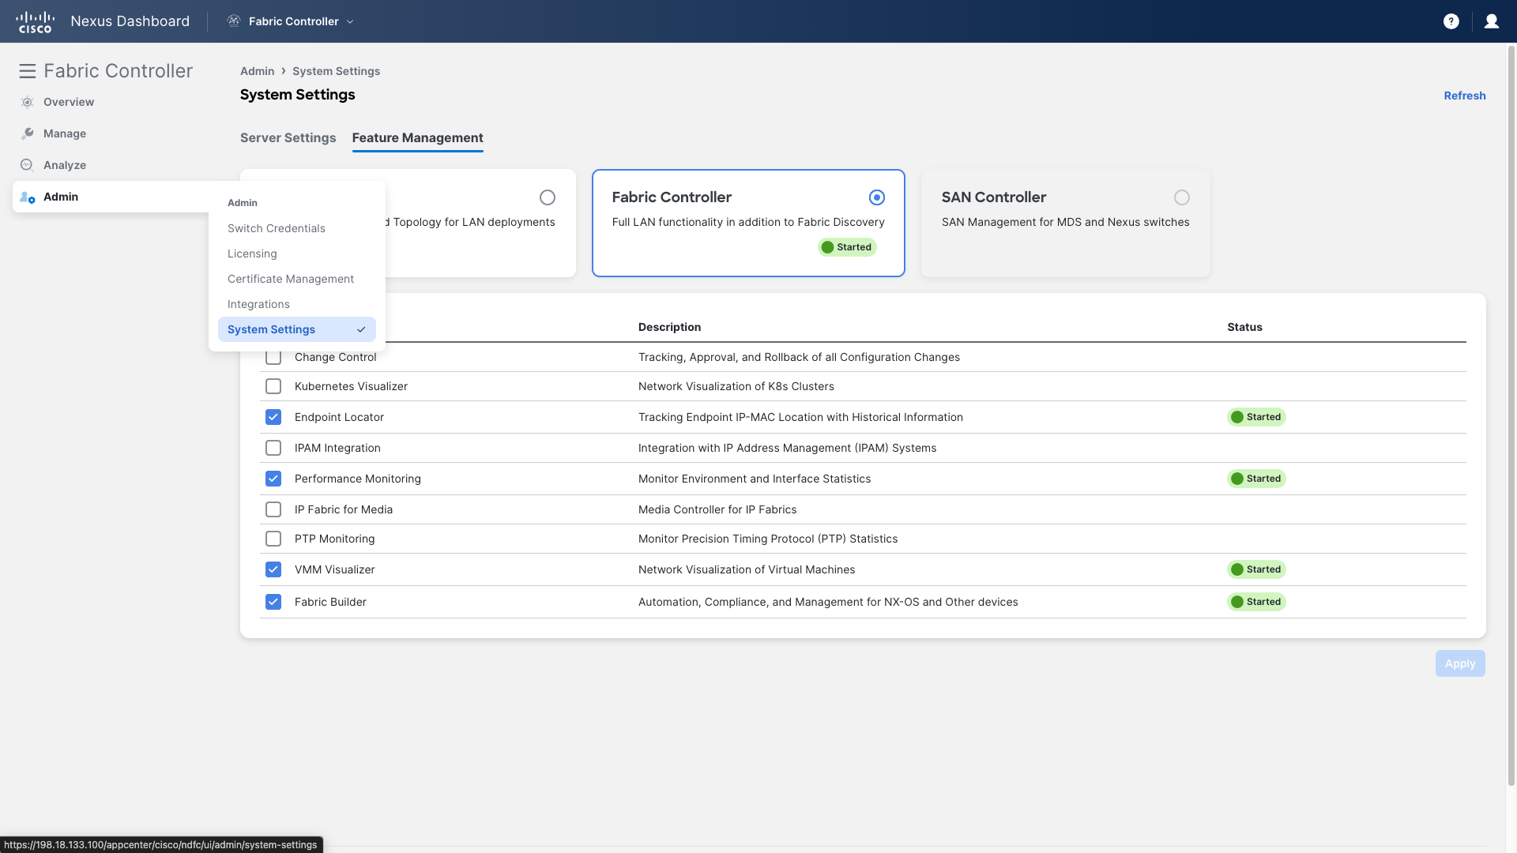Switch to the Feature Management tab
The image size is (1517, 853).
pos(417,137)
